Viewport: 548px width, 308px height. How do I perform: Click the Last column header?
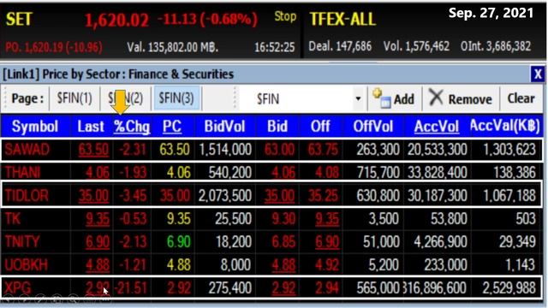pyautogui.click(x=91, y=127)
